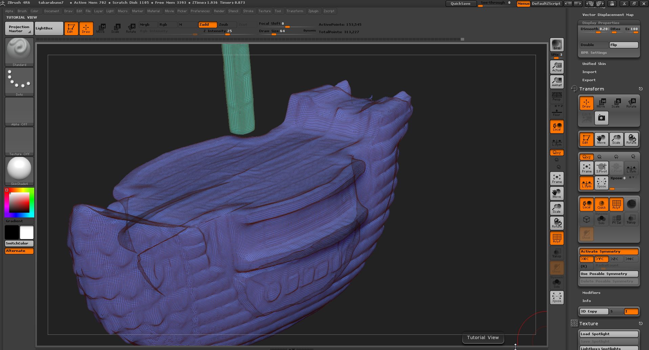Enable Zsub mode
649x350 pixels.
(x=227, y=25)
